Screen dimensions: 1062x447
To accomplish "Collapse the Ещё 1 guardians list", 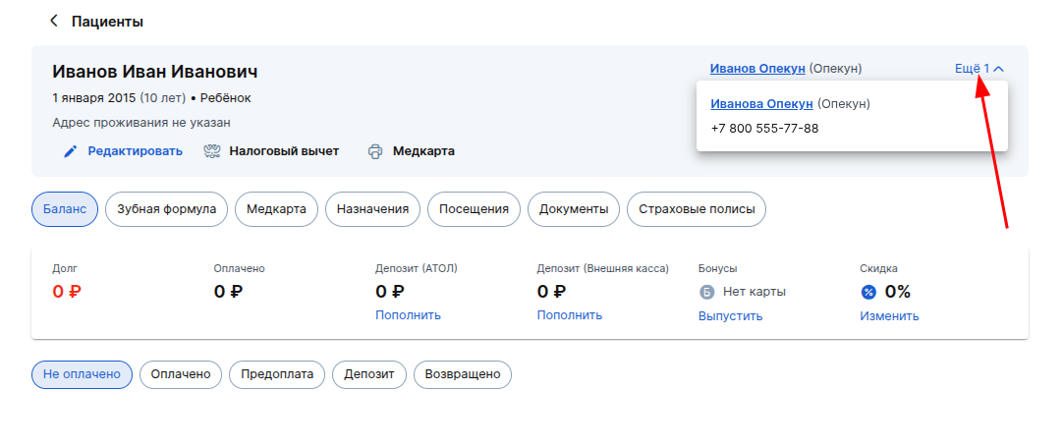I will click(x=979, y=69).
